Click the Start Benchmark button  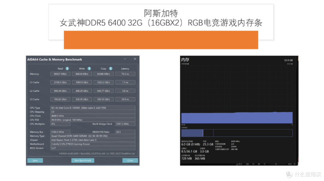(83, 160)
